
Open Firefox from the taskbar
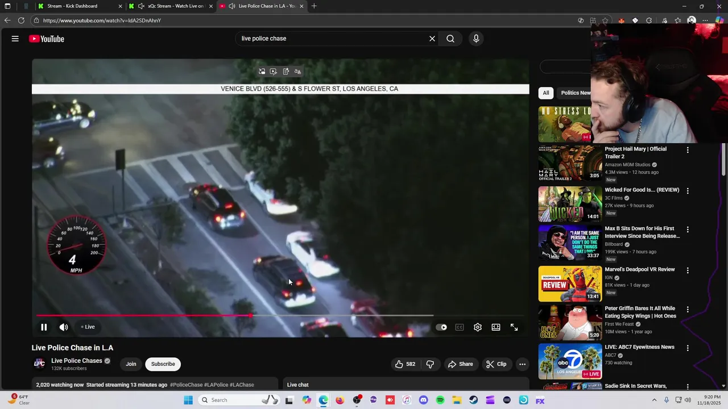[x=340, y=400]
